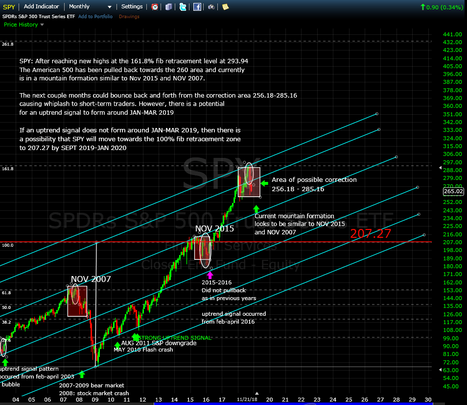Image resolution: width=467 pixels, height=405 pixels.
Task: Open the Add Indicator menu
Action: point(42,6)
